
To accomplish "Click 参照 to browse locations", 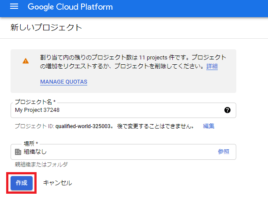I will (x=223, y=151).
